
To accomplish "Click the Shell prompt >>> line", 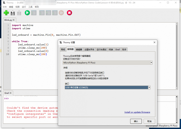I will 6,98.
